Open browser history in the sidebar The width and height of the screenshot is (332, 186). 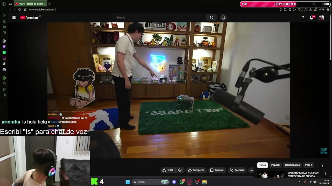(4, 84)
